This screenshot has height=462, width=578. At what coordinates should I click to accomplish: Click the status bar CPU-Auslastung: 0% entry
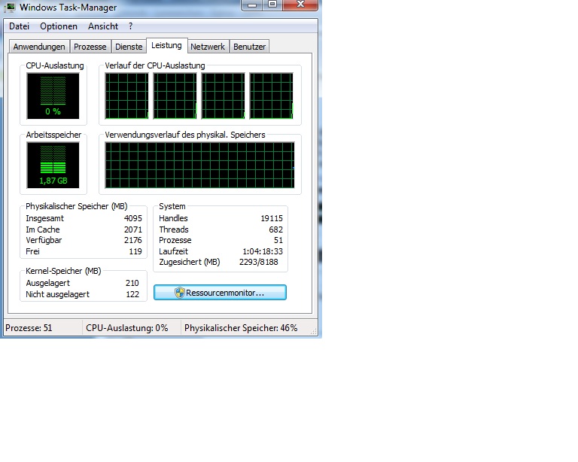click(126, 328)
